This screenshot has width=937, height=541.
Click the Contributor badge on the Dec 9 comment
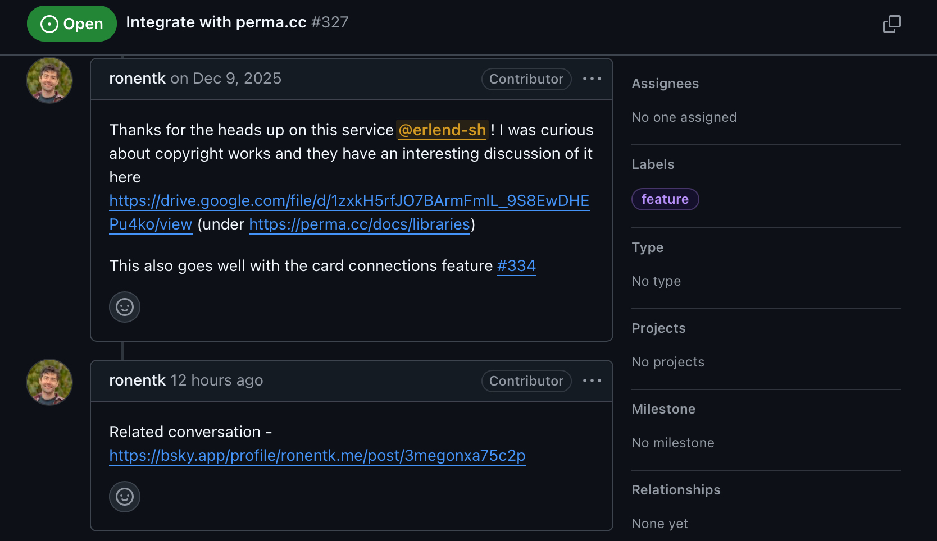[526, 79]
